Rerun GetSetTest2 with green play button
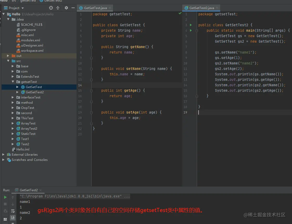The image size is (292, 224). (5, 197)
